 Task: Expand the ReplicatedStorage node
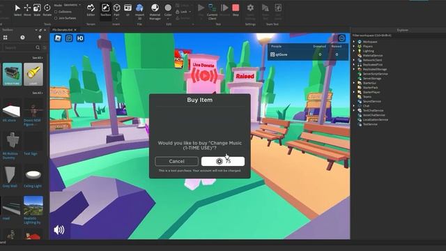[354, 69]
